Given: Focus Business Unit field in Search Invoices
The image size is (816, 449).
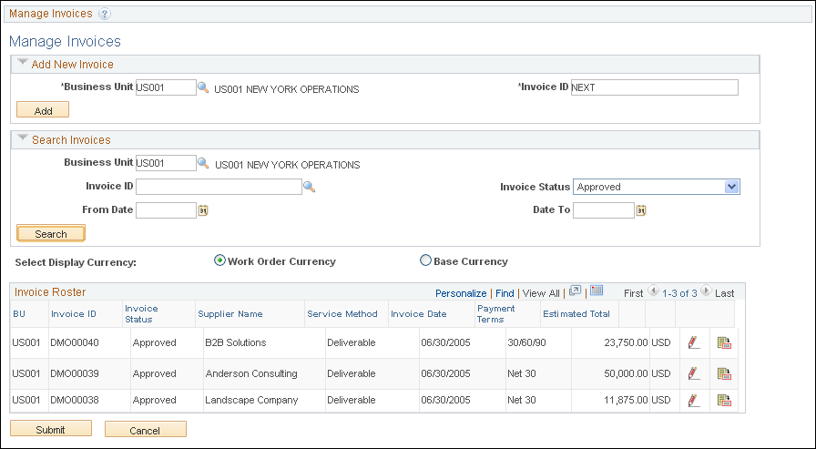Looking at the screenshot, I should (x=166, y=163).
